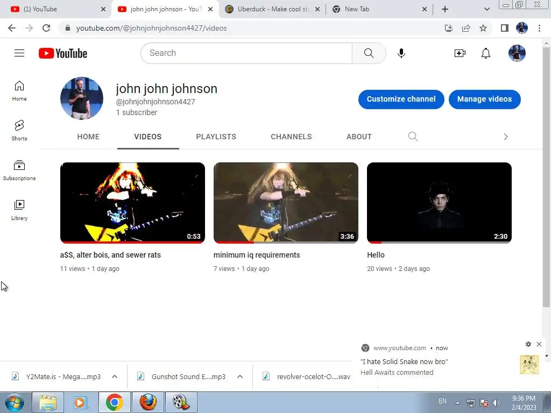The height and width of the screenshot is (413, 551).
Task: Open a new tab with plus button
Action: pos(445,9)
